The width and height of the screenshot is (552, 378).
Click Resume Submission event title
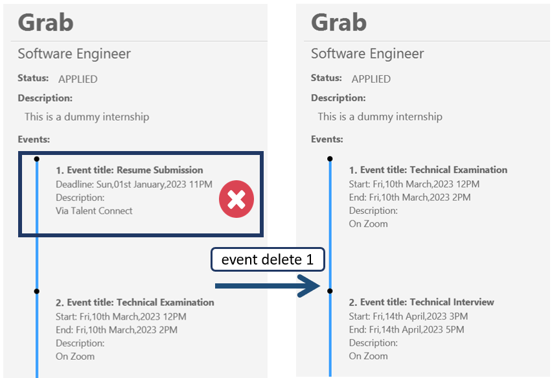[x=129, y=170]
